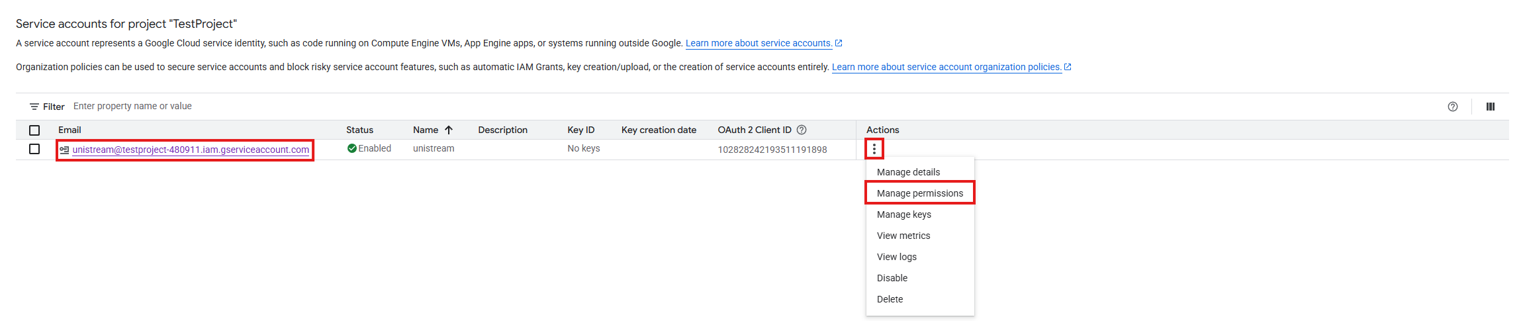Toggle the select-all checkbox in the header
The width and height of the screenshot is (1525, 321).
(x=34, y=130)
